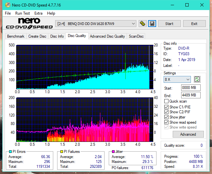Minimize the Nero CD-DVD Speed window

click(172, 5)
